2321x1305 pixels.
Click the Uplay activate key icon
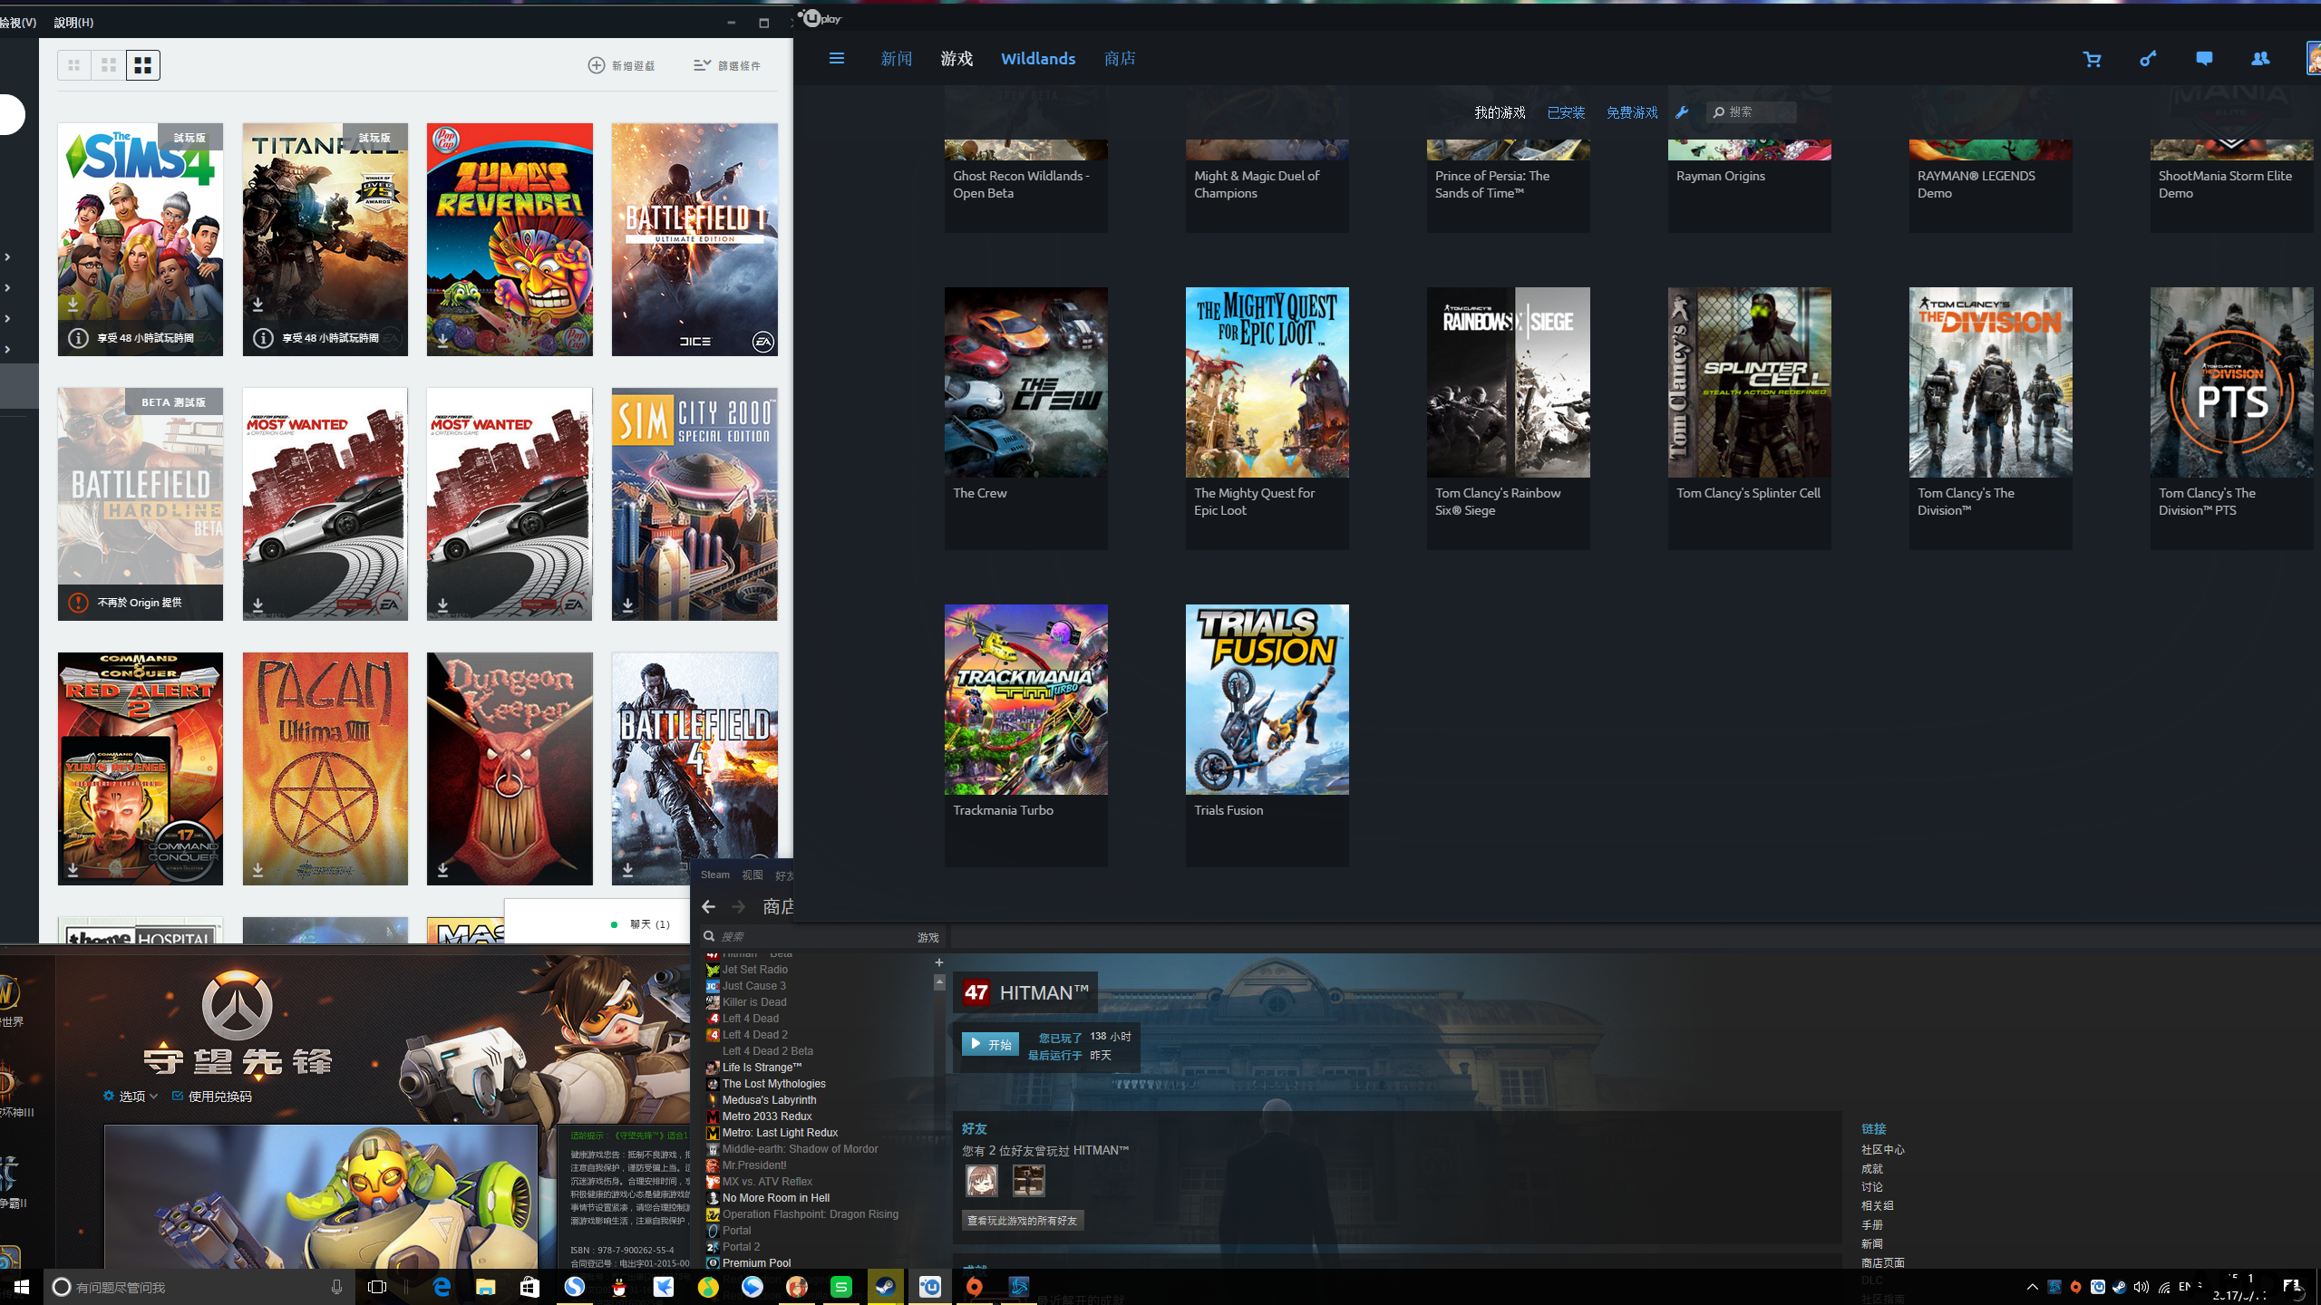pyautogui.click(x=2148, y=59)
